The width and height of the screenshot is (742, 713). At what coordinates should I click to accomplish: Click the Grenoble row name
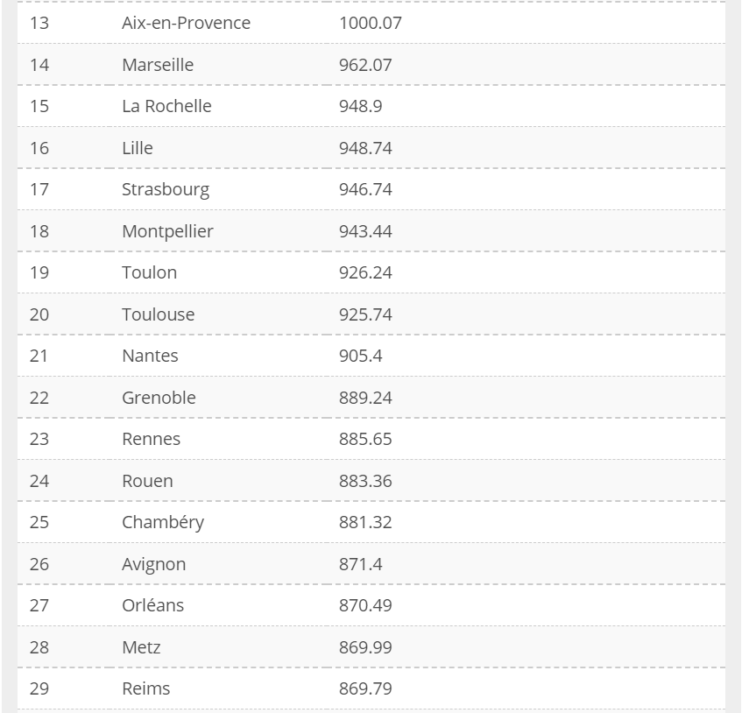pyautogui.click(x=159, y=398)
